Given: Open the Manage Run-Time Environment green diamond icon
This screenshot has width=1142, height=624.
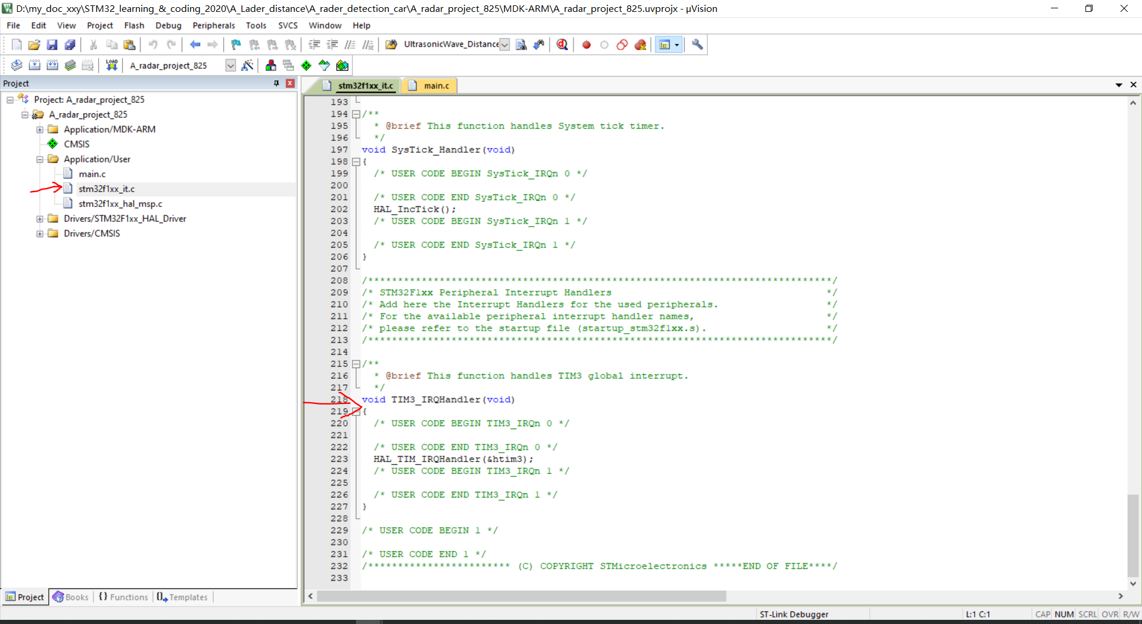Looking at the screenshot, I should pos(307,65).
